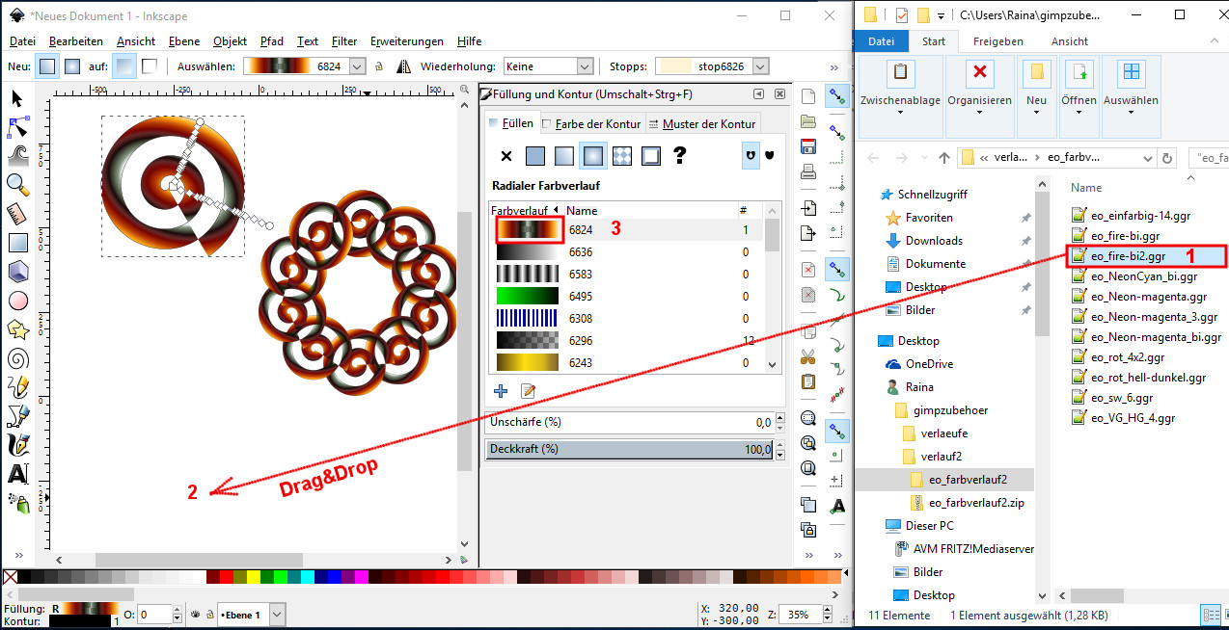Choose Linear gradient fill icon

(x=564, y=155)
